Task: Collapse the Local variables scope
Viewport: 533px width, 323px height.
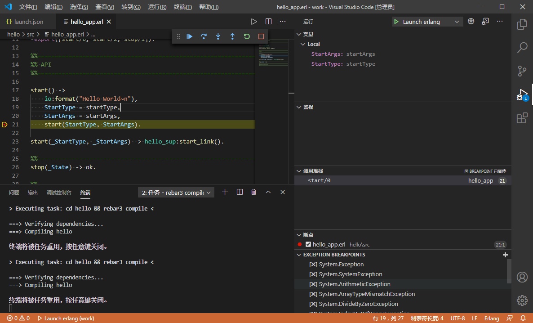Action: [x=303, y=44]
